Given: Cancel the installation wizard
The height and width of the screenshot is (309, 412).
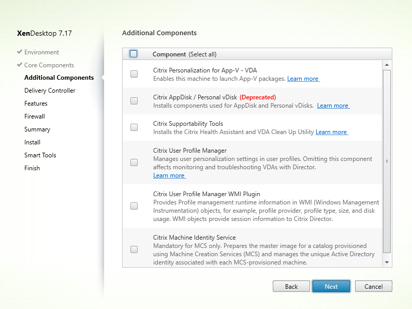Looking at the screenshot, I should pos(373,286).
